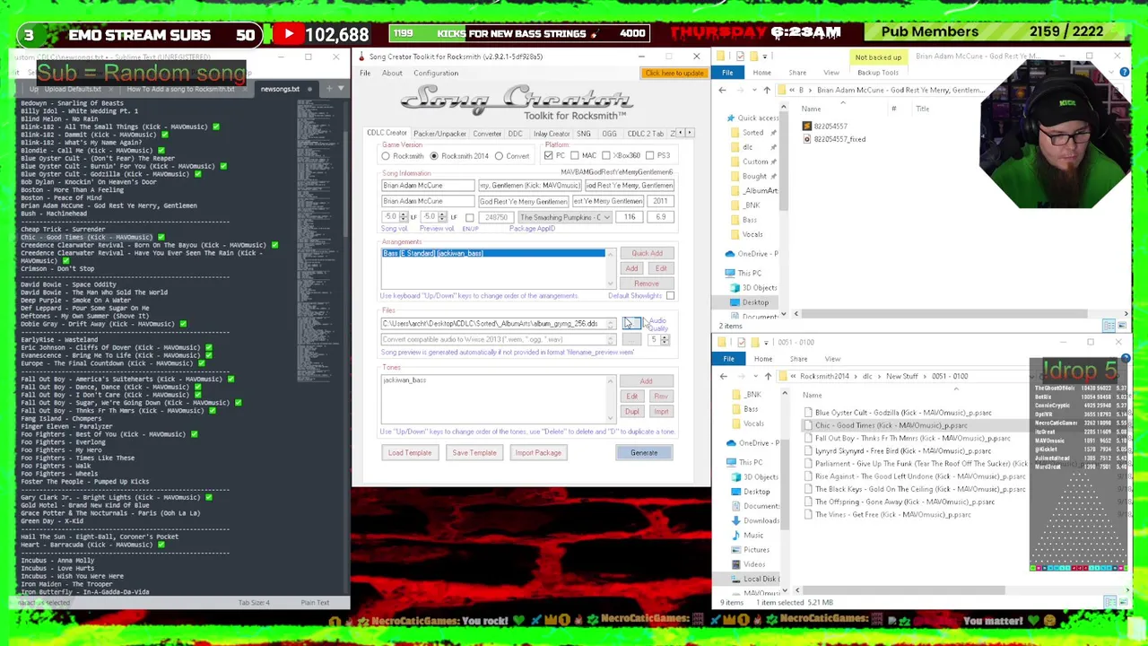1148x646 pixels.
Task: Open the Configuration menu
Action: (436, 74)
